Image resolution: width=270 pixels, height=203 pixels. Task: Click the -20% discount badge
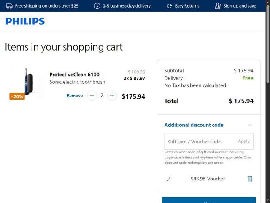pyautogui.click(x=17, y=96)
